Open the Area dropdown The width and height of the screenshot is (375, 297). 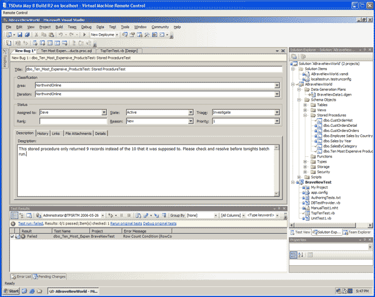click(277, 85)
